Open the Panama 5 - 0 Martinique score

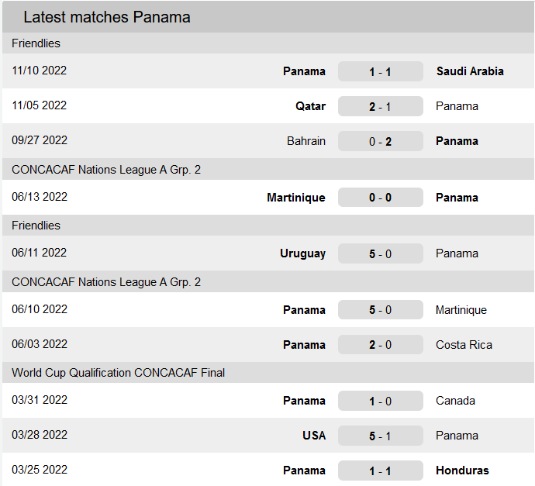pos(380,310)
